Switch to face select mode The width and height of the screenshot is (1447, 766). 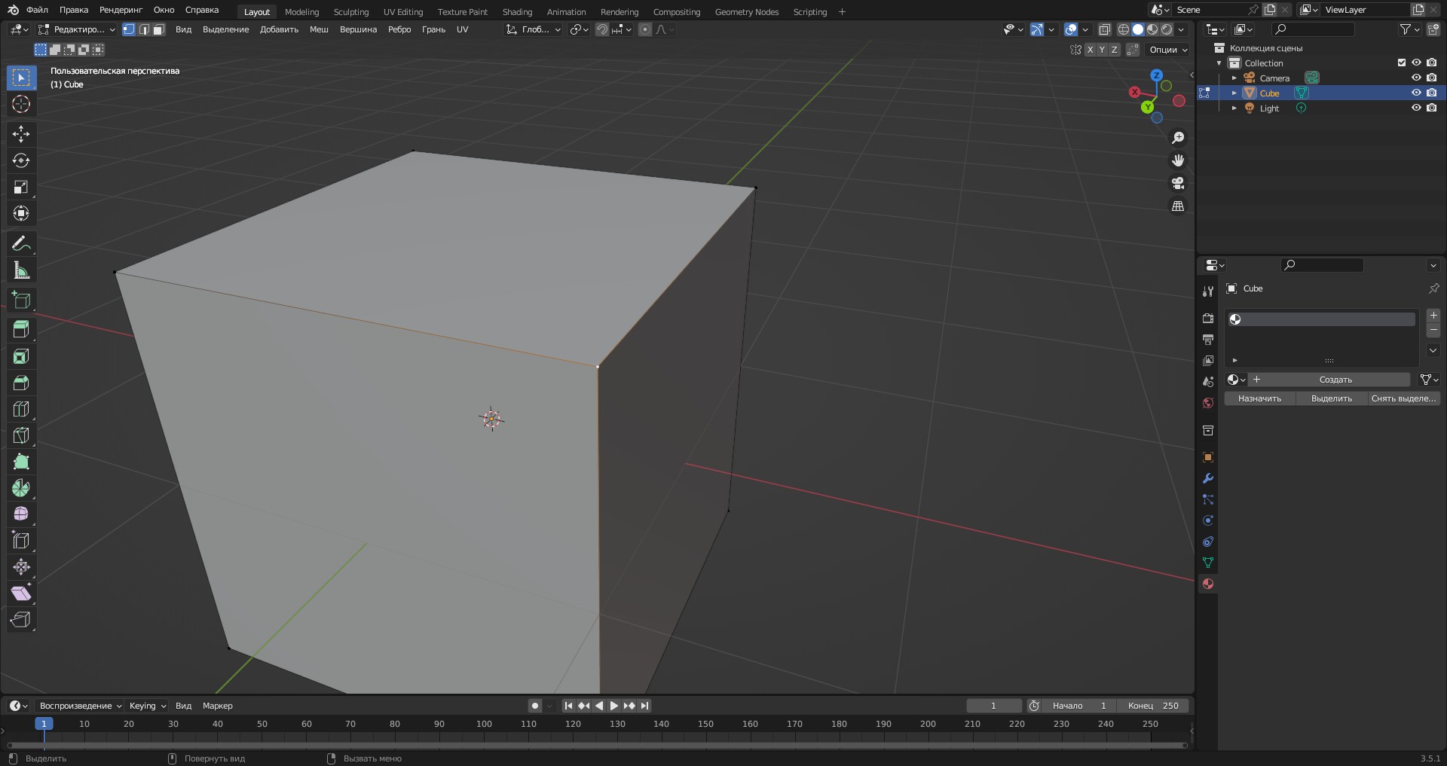click(158, 29)
